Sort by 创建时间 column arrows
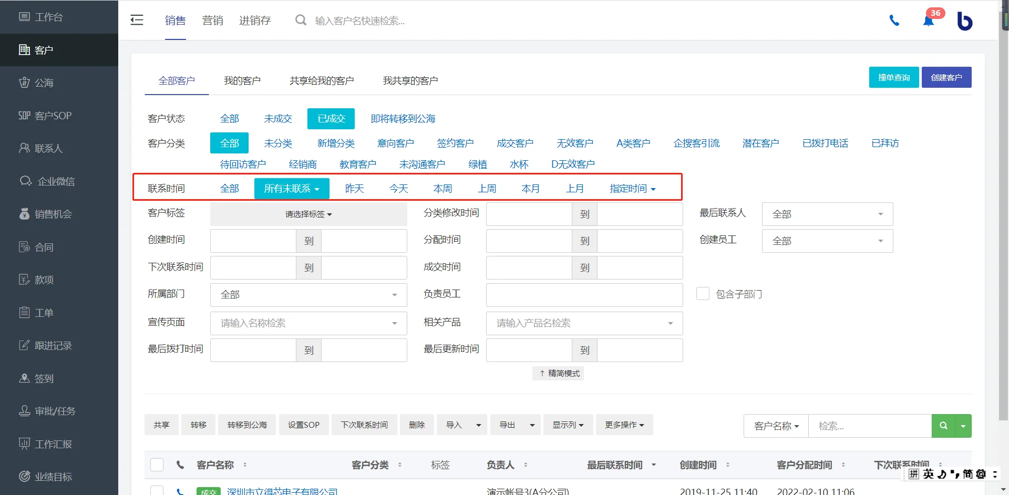Viewport: 1009px width, 495px height. pyautogui.click(x=728, y=465)
